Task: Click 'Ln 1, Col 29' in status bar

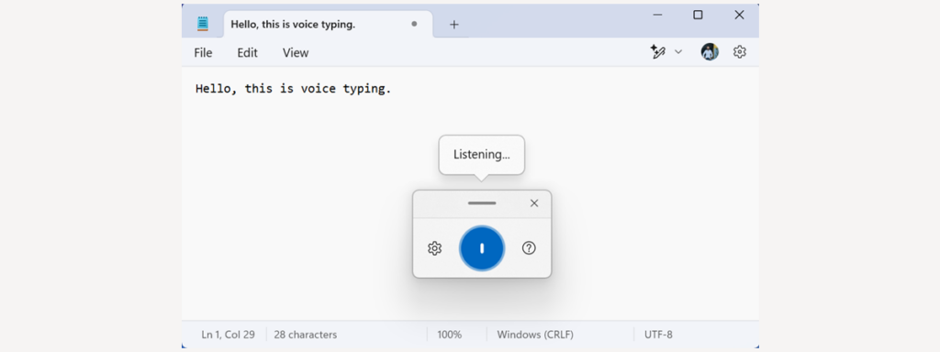Action: pos(229,335)
